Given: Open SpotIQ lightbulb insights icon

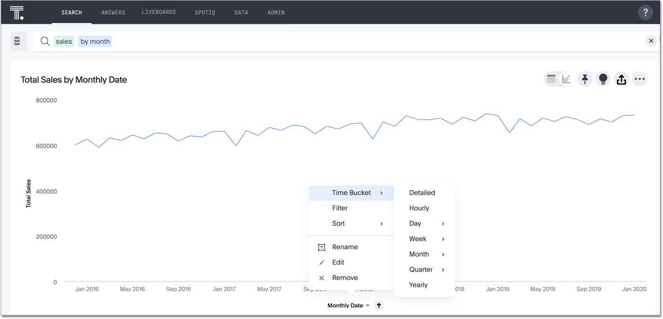Looking at the screenshot, I should pyautogui.click(x=603, y=79).
